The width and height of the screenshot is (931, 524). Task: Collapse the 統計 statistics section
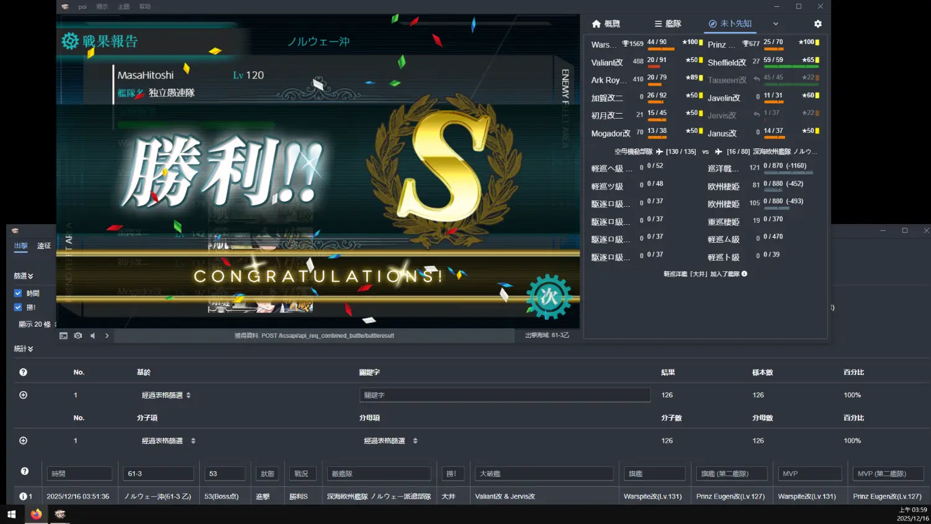24,349
